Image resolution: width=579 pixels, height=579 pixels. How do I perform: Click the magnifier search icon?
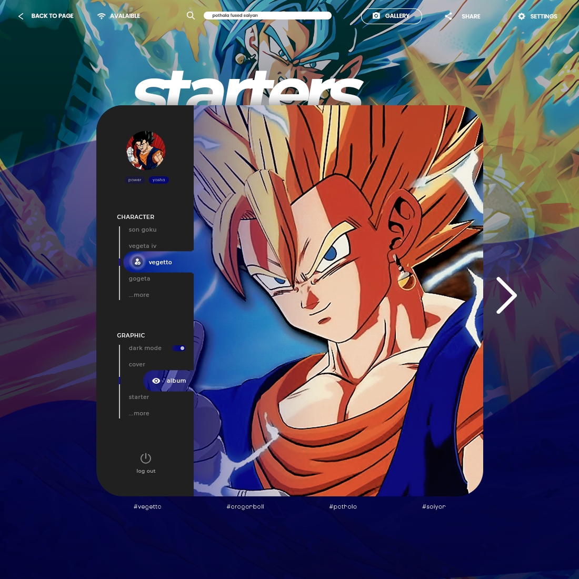pos(191,15)
